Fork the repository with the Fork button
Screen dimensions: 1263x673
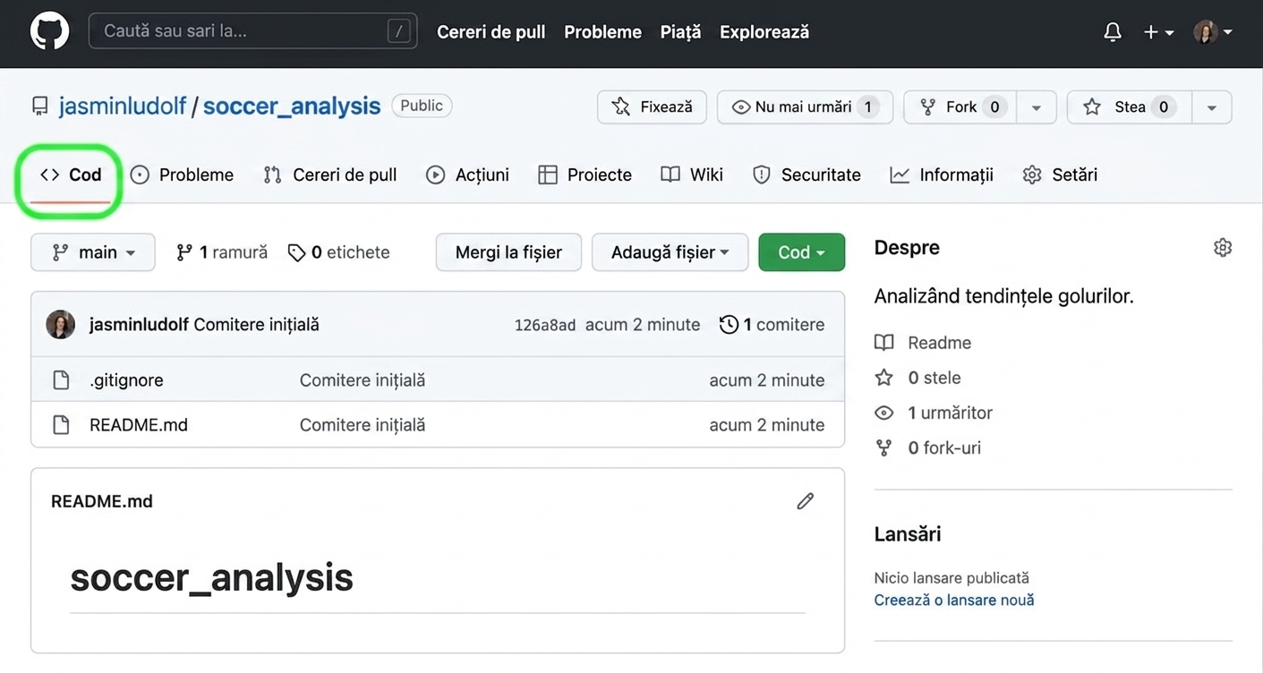point(960,107)
